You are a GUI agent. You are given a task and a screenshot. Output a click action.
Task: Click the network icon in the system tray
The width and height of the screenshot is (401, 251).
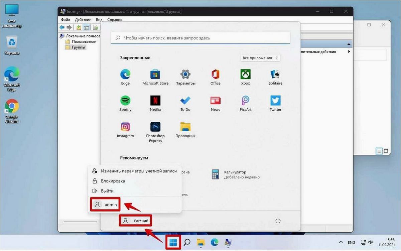[x=363, y=242]
